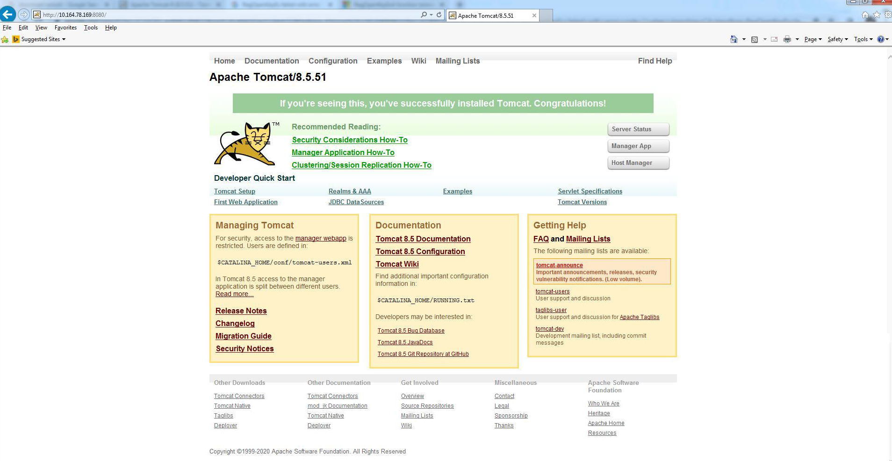The width and height of the screenshot is (892, 461).
Task: Click the Forward navigation arrow
Action: point(23,14)
